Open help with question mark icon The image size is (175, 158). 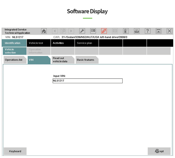pos(148,31)
